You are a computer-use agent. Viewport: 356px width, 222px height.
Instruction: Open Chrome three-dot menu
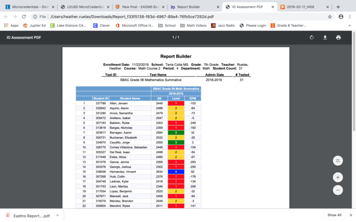tap(350, 16)
